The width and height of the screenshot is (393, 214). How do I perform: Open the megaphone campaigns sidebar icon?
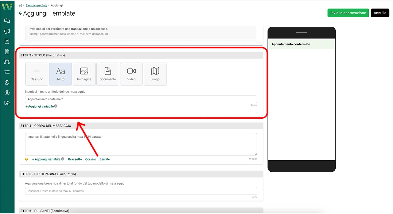pyautogui.click(x=7, y=31)
